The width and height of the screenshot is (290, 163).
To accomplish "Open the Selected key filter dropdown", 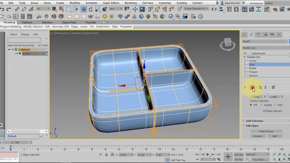I will 257,154.
